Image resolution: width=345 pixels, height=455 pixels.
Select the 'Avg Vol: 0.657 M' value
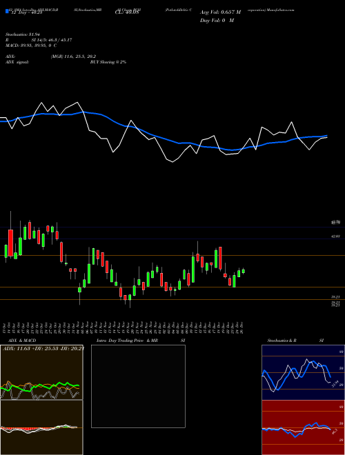tap(220, 12)
